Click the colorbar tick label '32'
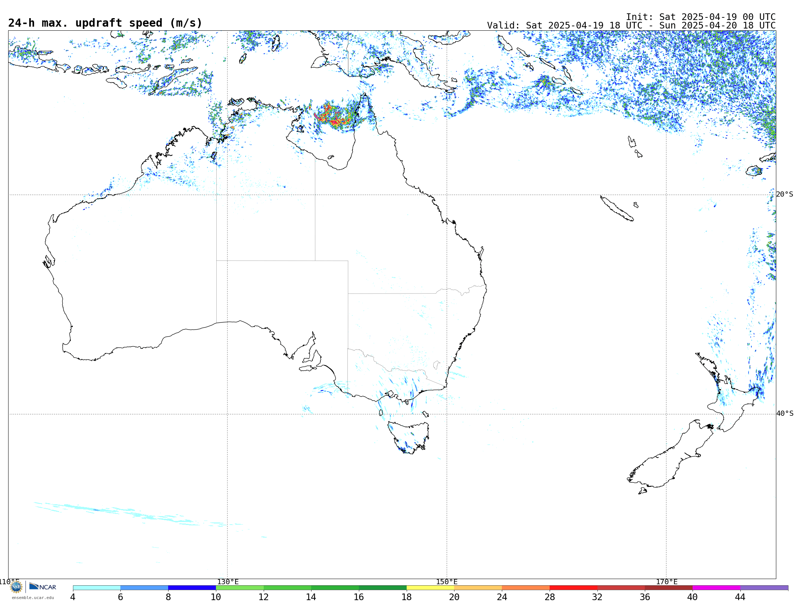Screen dimensions: 800x602 tap(597, 597)
